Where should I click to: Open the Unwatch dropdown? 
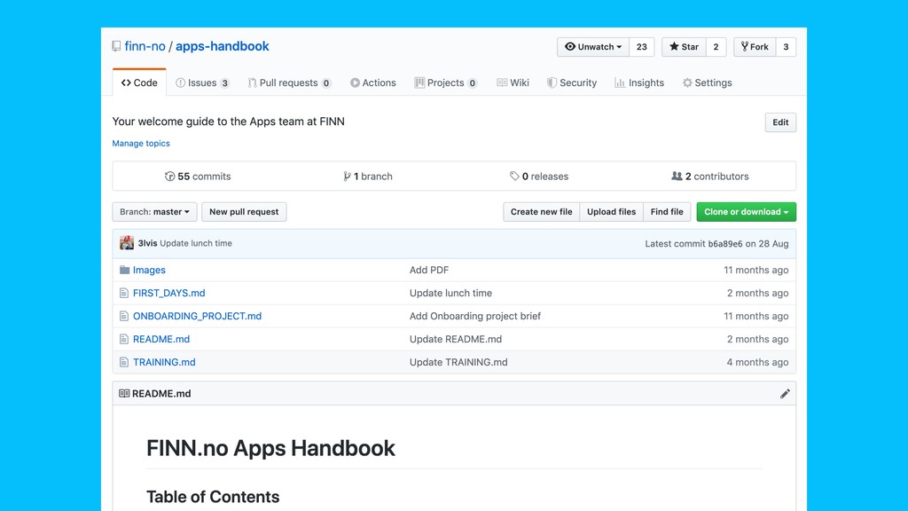[593, 47]
